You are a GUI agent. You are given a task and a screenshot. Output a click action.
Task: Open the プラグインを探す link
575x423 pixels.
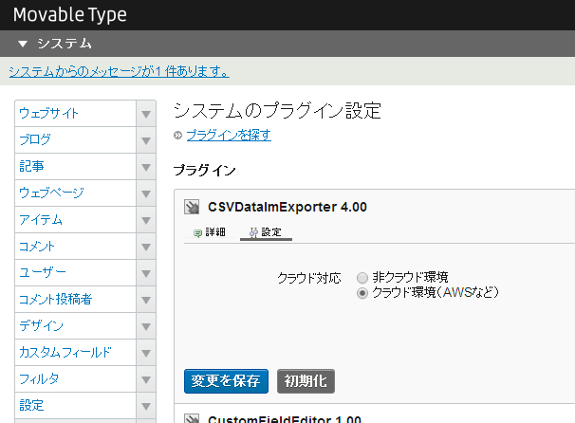point(229,136)
